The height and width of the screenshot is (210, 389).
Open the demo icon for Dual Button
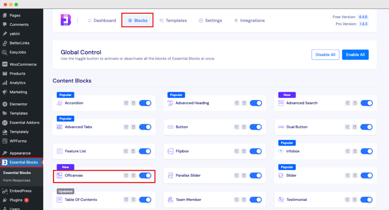347,127
